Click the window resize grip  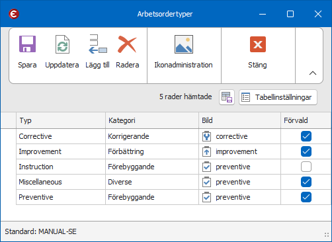point(327,235)
